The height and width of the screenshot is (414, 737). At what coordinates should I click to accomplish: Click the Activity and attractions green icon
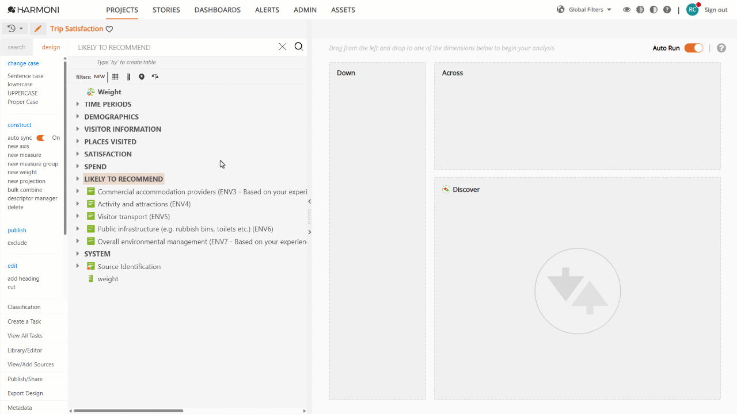point(90,204)
